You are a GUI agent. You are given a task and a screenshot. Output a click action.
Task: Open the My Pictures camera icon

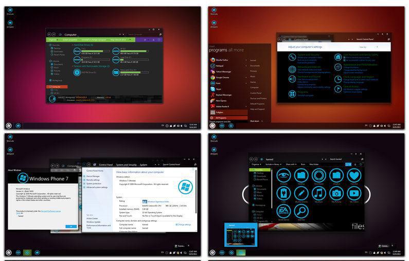coord(336,193)
